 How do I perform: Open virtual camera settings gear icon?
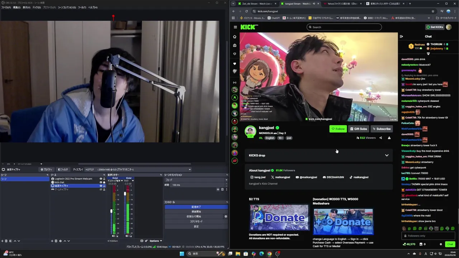(226, 216)
